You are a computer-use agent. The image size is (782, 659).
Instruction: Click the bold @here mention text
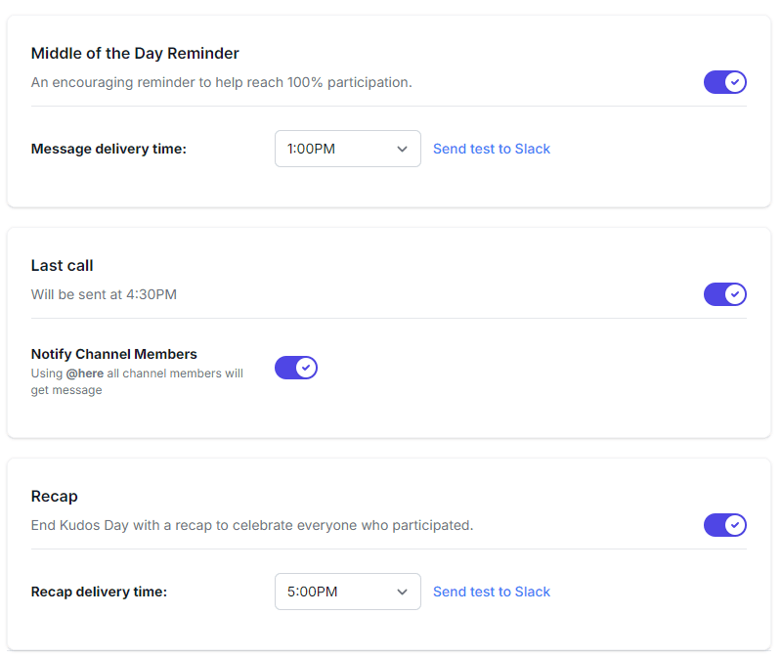[x=84, y=373]
